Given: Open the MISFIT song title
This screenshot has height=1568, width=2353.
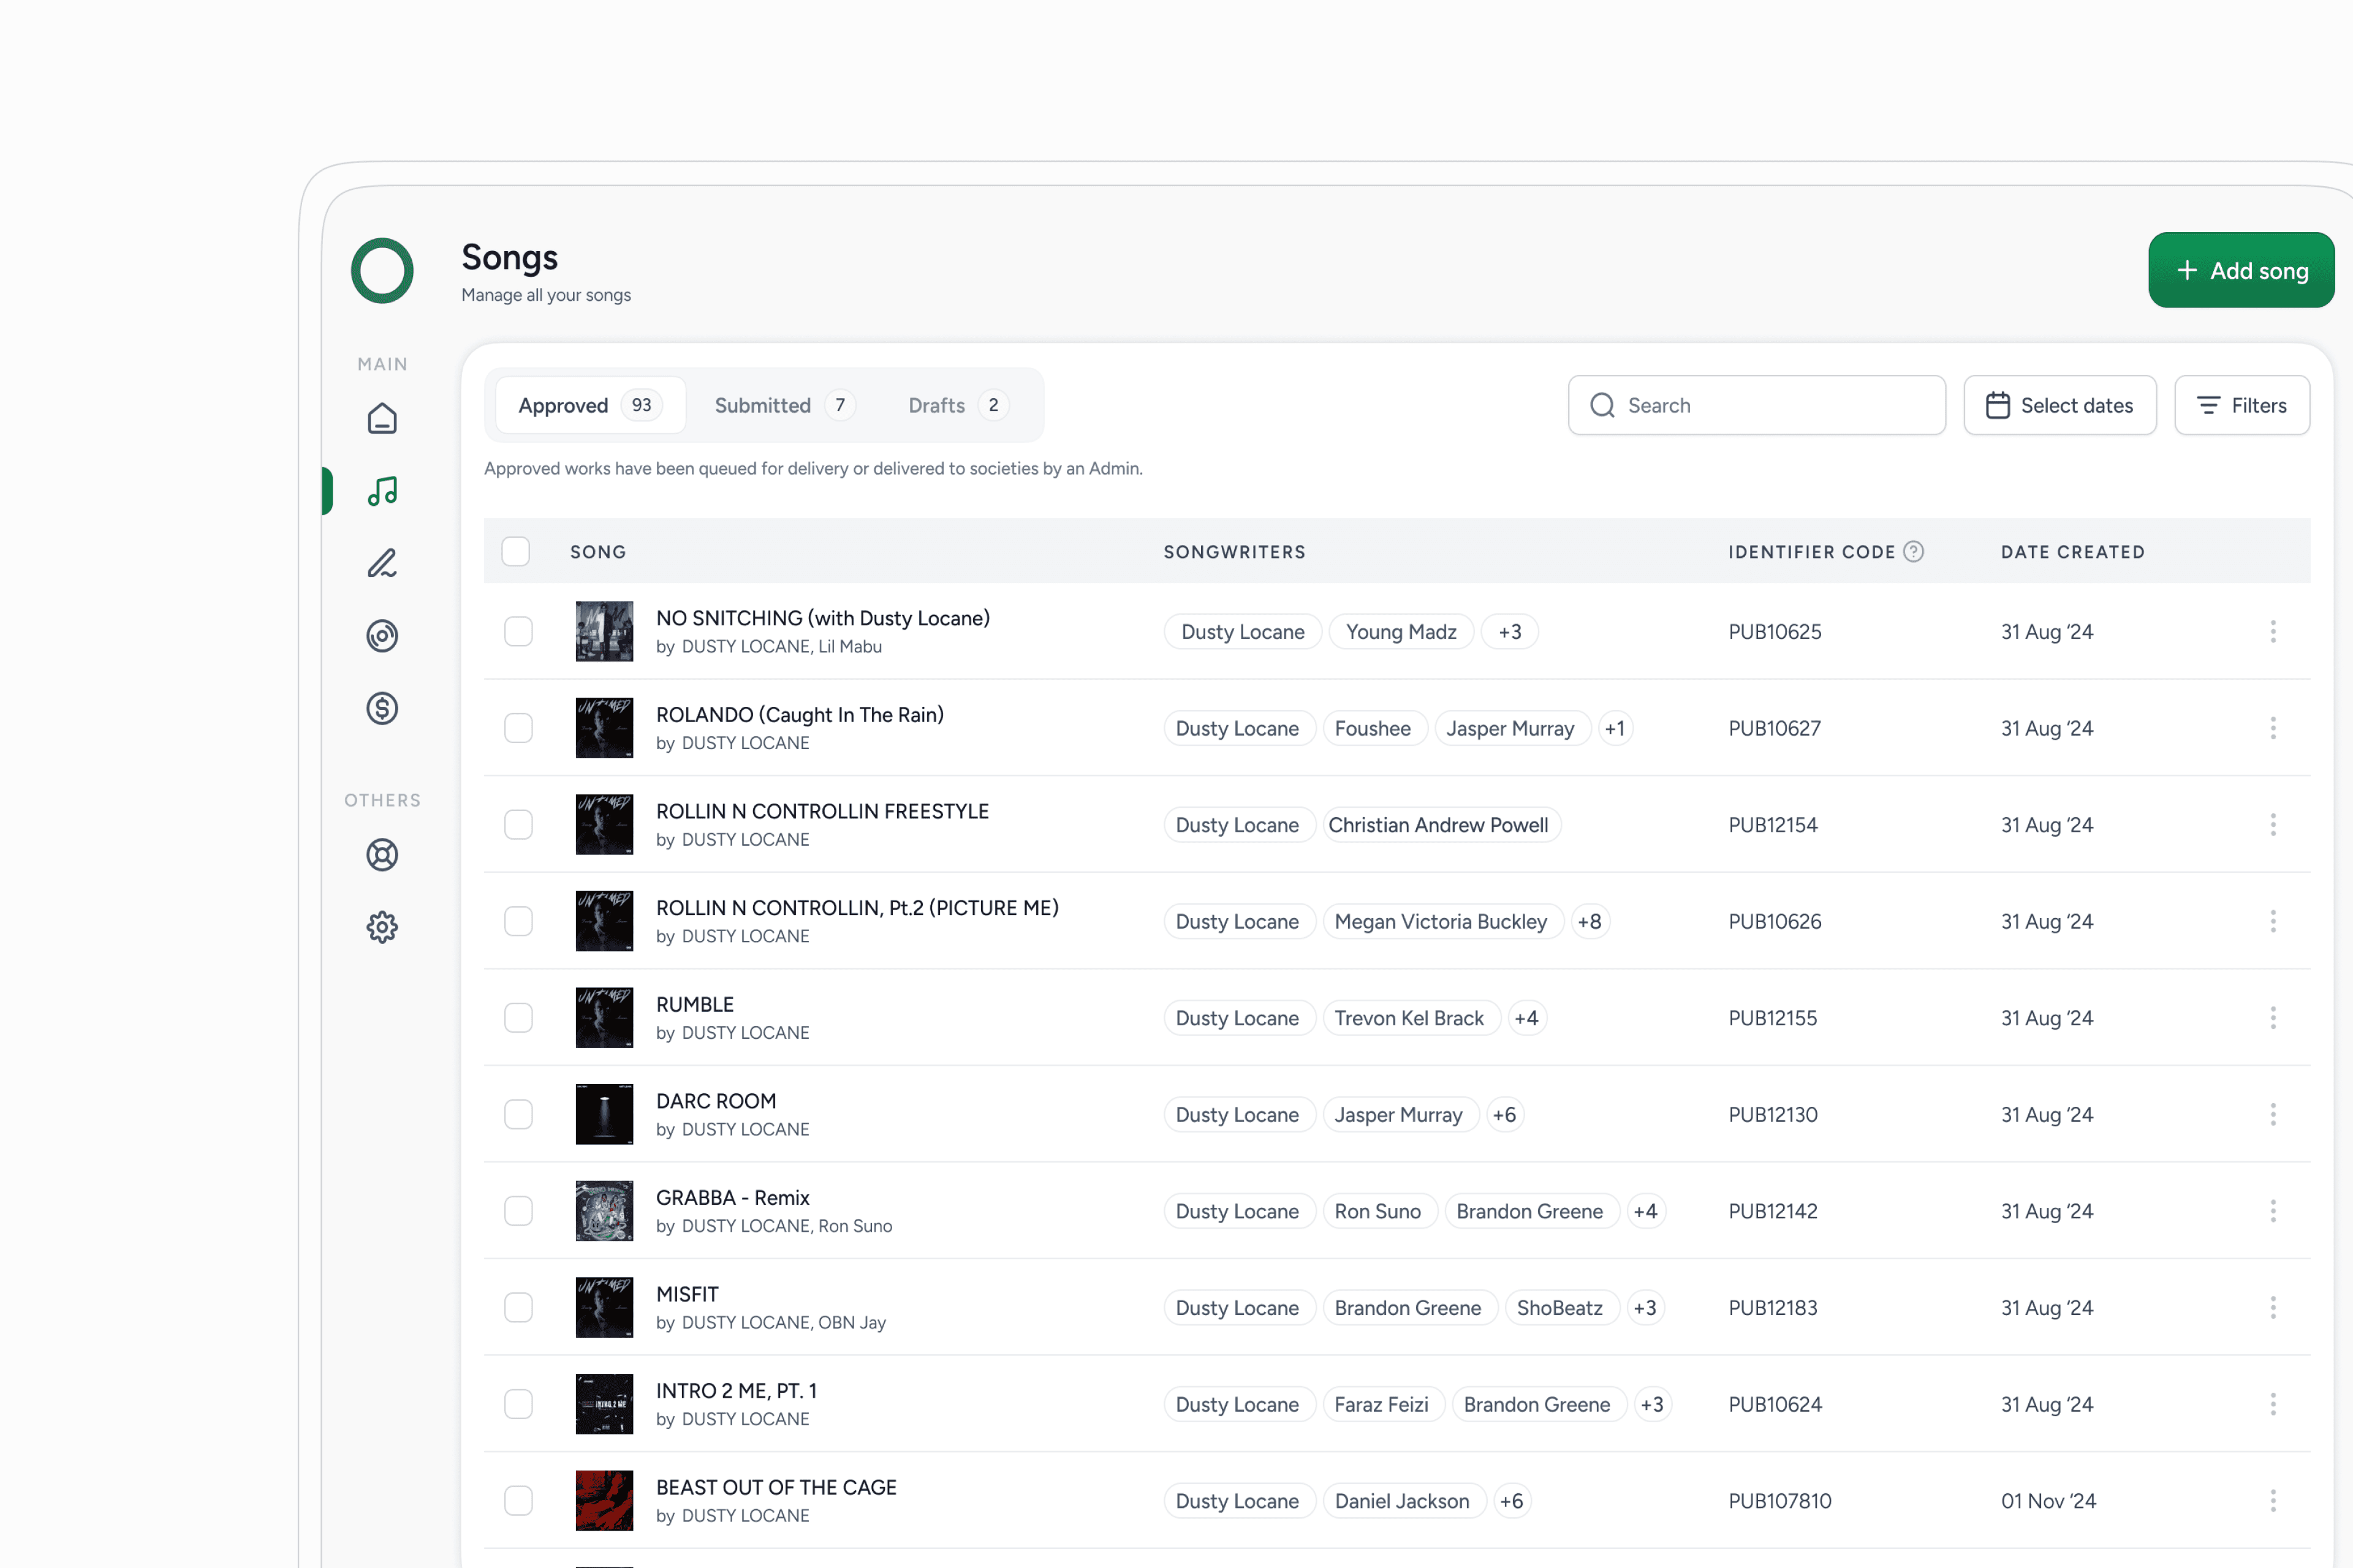Looking at the screenshot, I should coord(688,1294).
